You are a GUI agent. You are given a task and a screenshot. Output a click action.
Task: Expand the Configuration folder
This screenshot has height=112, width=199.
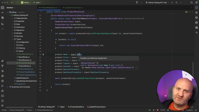[15, 42]
